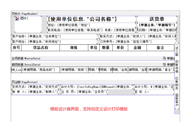Select the 签收人 signature field
The height and width of the screenshot is (122, 184).
click(x=154, y=92)
